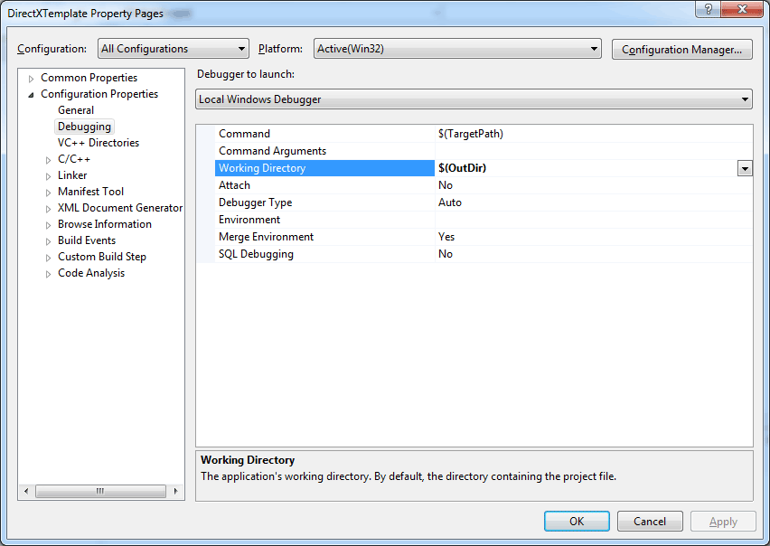The image size is (770, 546).
Task: Select Configuration Properties in the tree
Action: 99,94
